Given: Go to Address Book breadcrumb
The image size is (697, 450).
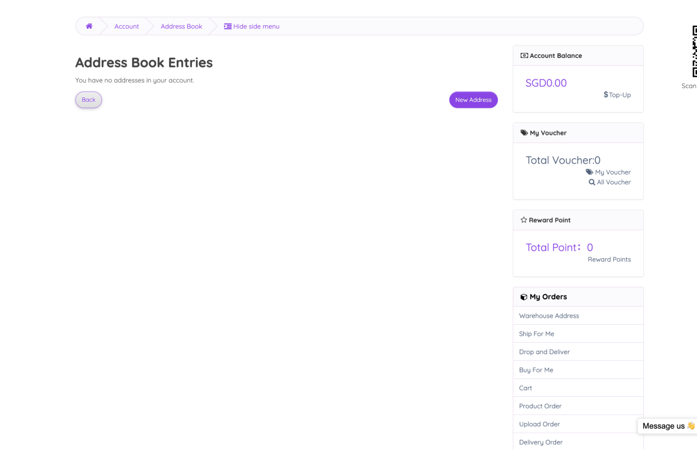Looking at the screenshot, I should tap(181, 26).
